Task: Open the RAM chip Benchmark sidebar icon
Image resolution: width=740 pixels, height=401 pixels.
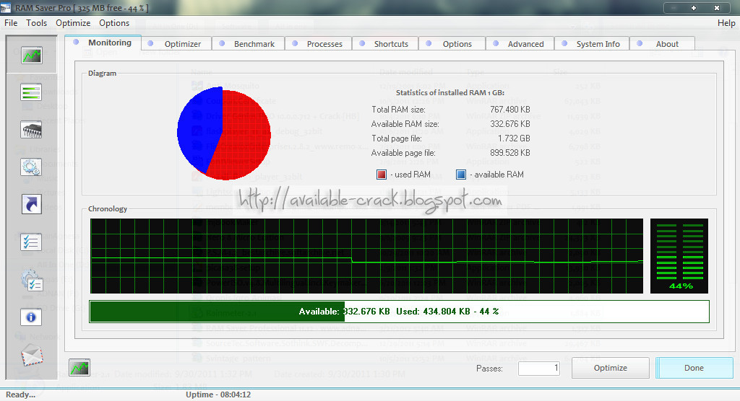Action: [31, 130]
